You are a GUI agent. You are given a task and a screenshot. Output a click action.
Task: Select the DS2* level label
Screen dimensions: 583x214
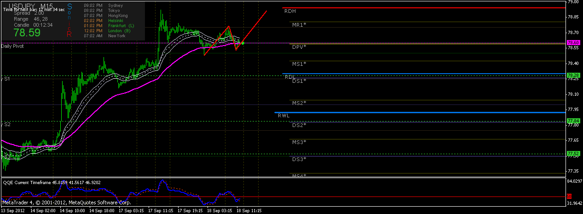click(x=299, y=125)
